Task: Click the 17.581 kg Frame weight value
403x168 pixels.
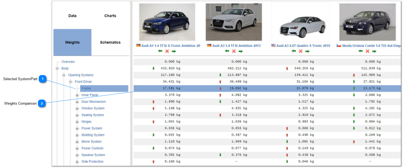Action: coord(172,89)
